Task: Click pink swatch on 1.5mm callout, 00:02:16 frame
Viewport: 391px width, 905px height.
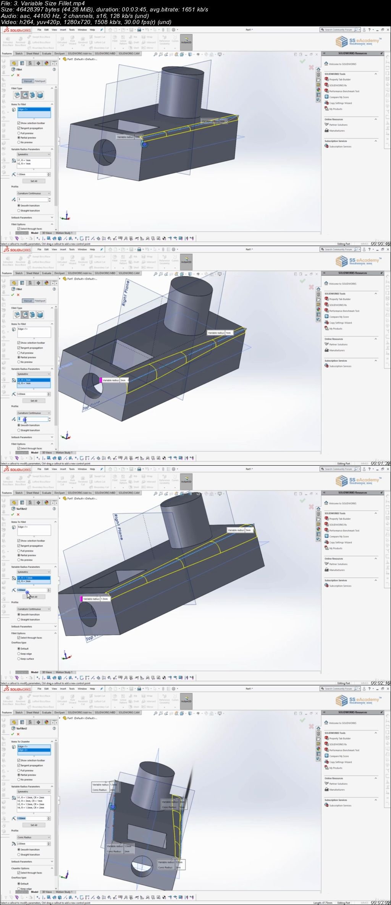Action: tap(81, 599)
